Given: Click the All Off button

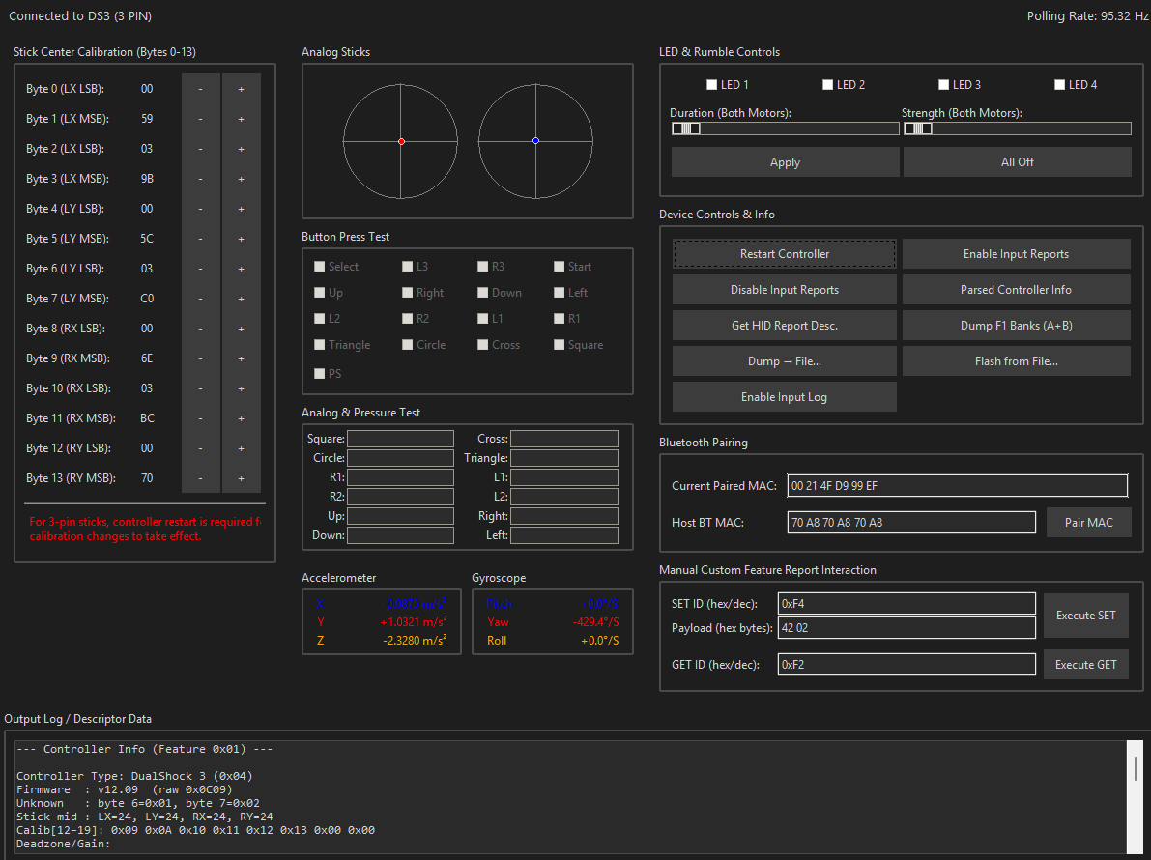Looking at the screenshot, I should tap(1018, 162).
